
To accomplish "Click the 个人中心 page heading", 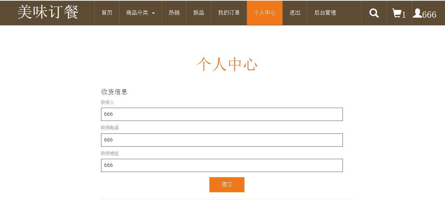I will 227,64.
